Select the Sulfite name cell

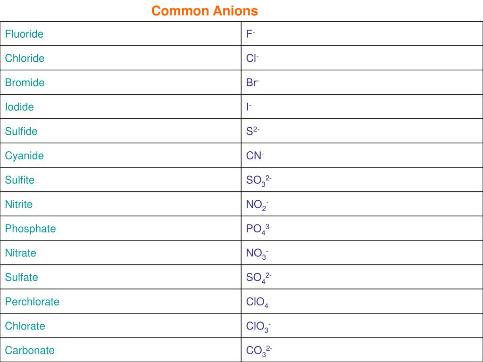pos(120,180)
